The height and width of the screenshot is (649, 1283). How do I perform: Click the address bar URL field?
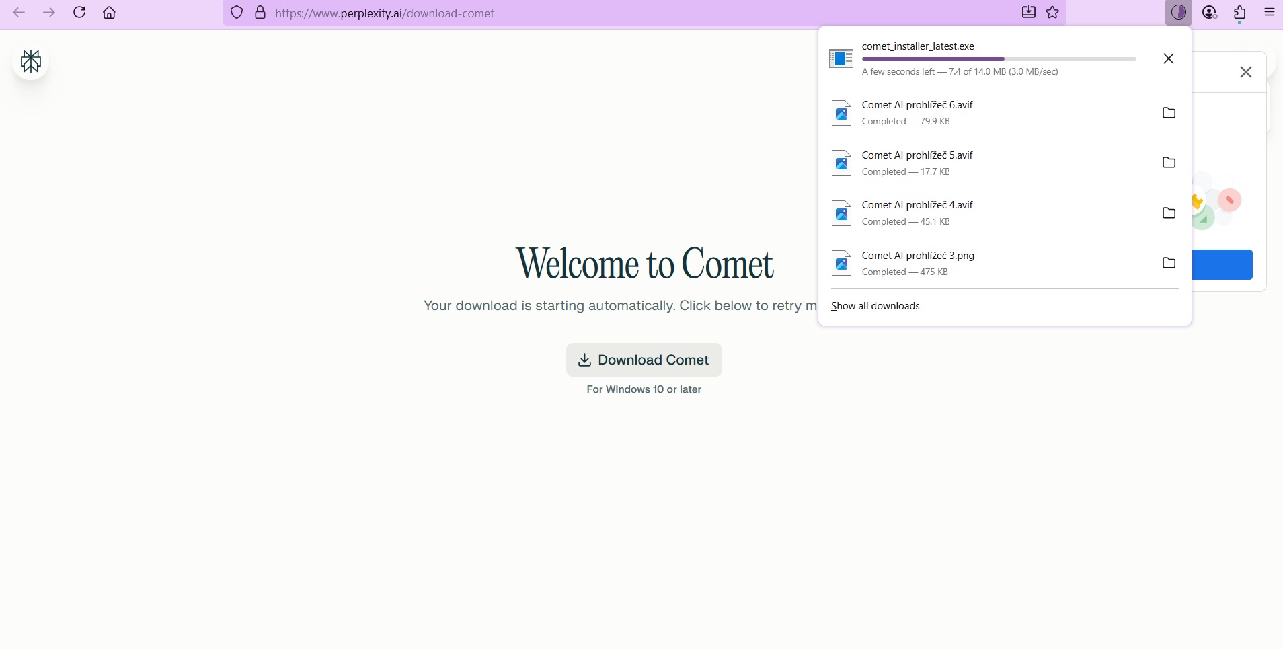[605, 13]
